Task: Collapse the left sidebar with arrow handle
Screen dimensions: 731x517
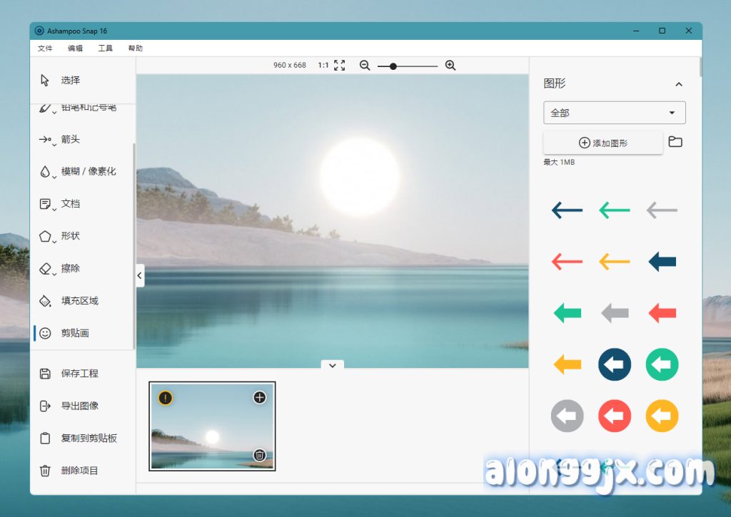Action: coord(139,275)
